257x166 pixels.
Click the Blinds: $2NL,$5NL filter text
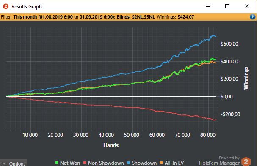[x=136, y=17]
